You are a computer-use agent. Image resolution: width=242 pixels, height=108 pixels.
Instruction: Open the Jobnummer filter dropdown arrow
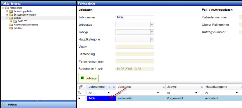109,93
